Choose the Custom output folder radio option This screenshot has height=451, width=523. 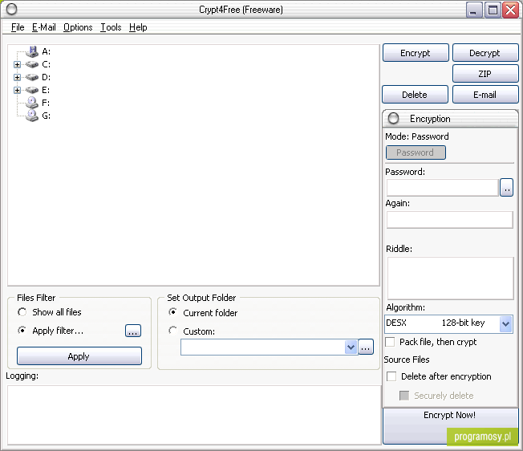pos(172,331)
